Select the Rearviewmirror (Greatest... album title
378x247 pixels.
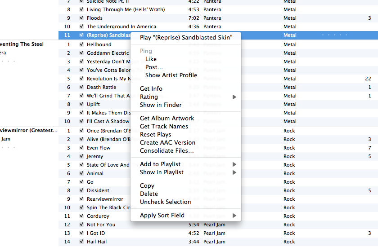[29, 130]
